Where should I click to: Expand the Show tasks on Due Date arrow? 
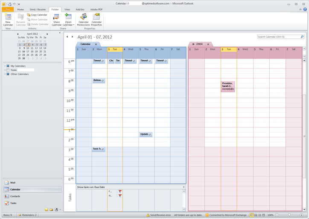tap(184, 187)
